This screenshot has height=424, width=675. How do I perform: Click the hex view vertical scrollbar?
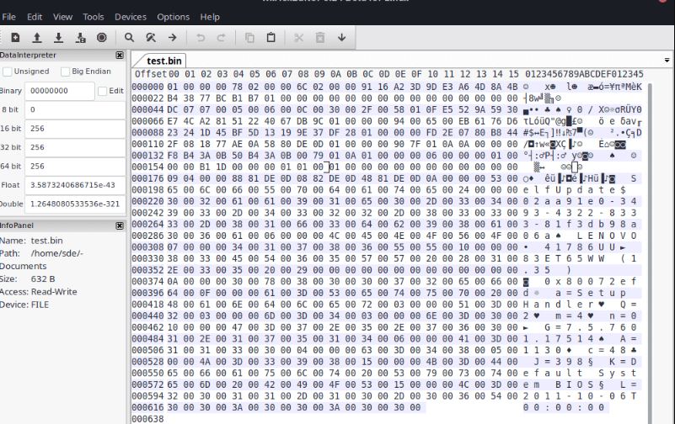[651, 253]
